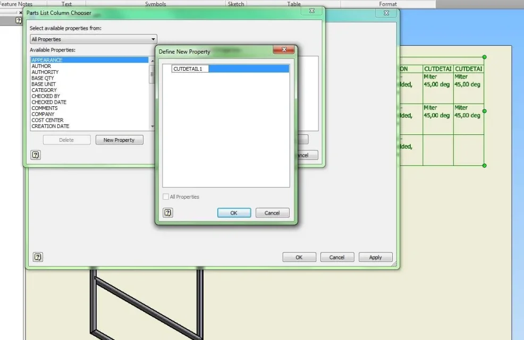Click bottom-right green grip of parts list table
The height and width of the screenshot is (340, 524).
click(484, 166)
